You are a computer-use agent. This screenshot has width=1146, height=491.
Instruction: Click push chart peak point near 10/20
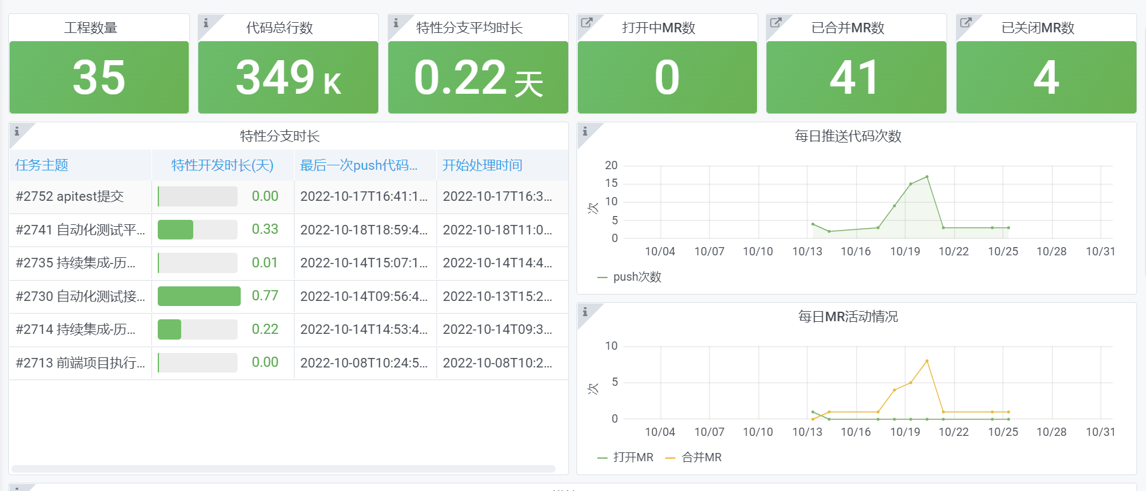(x=927, y=177)
